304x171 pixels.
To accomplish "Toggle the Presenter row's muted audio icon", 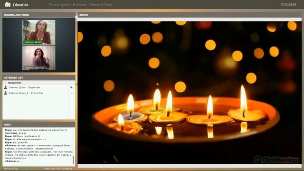I will (x=72, y=93).
